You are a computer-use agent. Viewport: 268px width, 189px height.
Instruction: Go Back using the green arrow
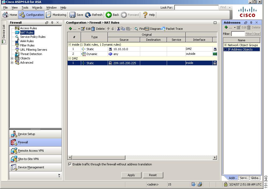[x=112, y=15]
